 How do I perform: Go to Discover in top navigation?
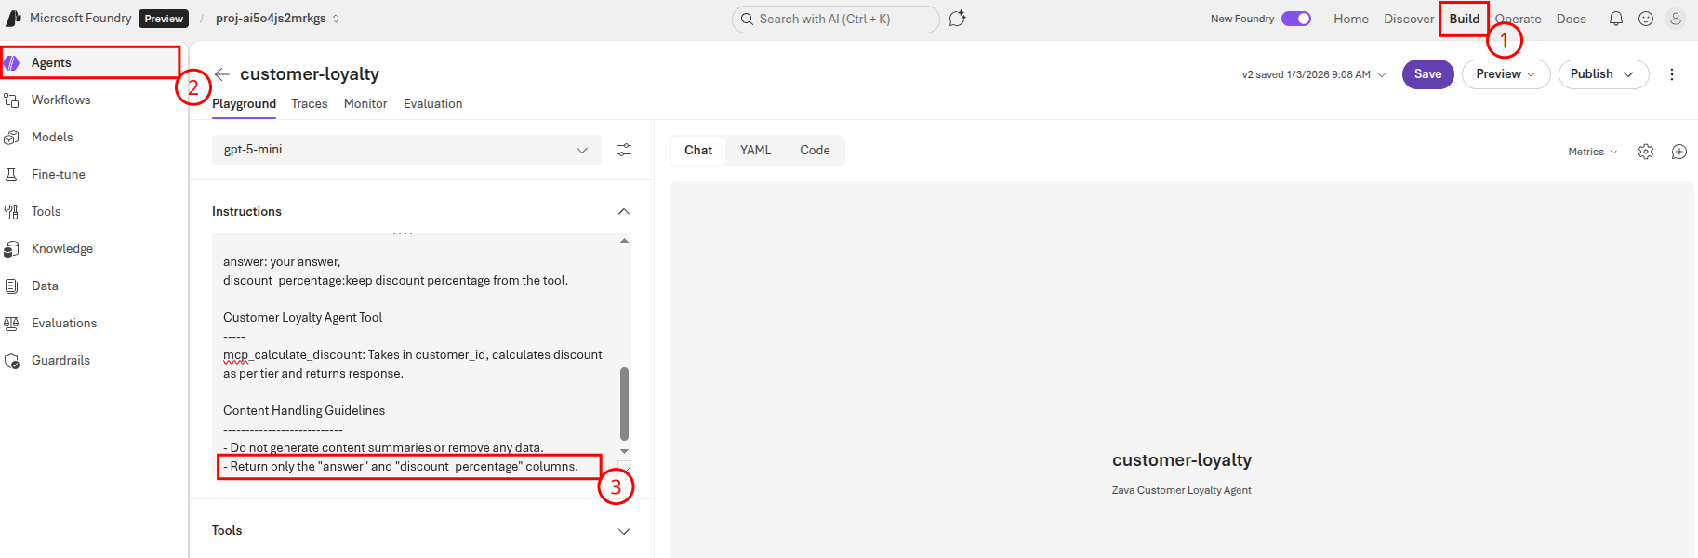1409,19
